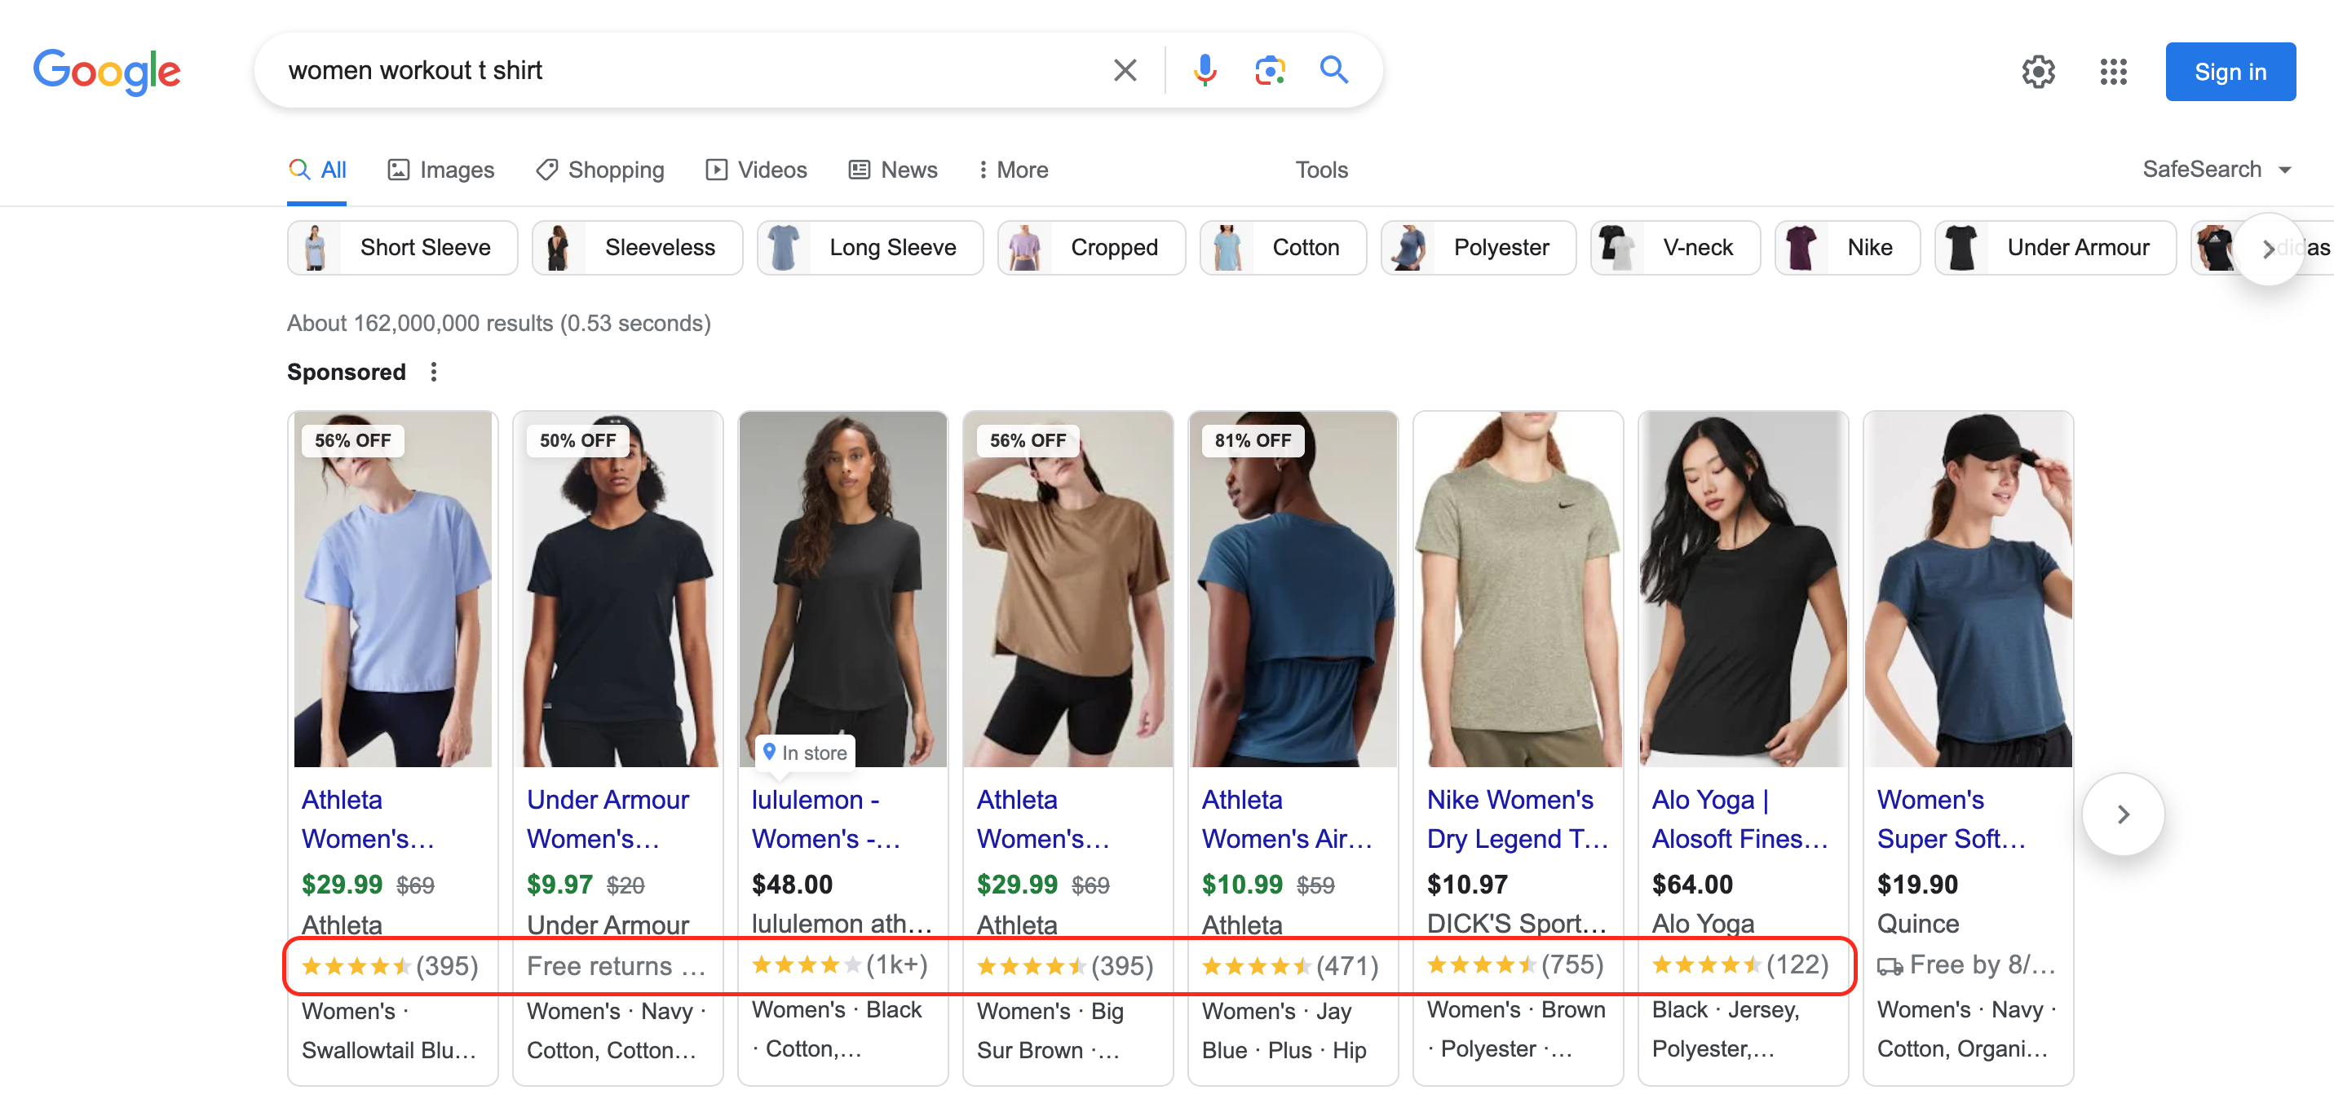Advance sponsored products carousel with next arrow
The width and height of the screenshot is (2334, 1099).
[x=2123, y=814]
